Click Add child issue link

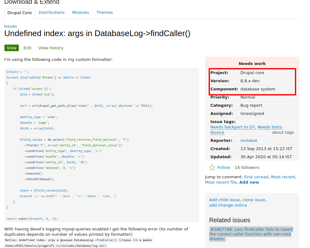coord(224,200)
